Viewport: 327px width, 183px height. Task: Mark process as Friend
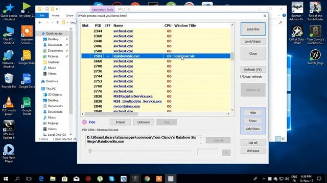tap(120, 122)
